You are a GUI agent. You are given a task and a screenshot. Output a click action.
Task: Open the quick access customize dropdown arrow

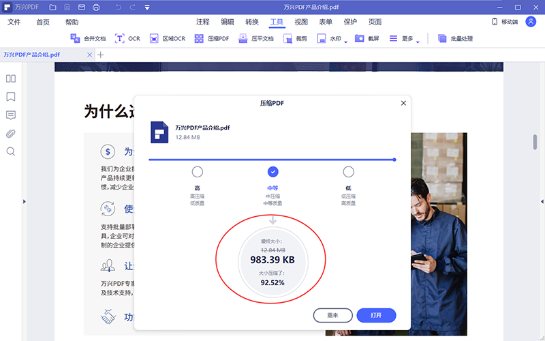tap(147, 8)
